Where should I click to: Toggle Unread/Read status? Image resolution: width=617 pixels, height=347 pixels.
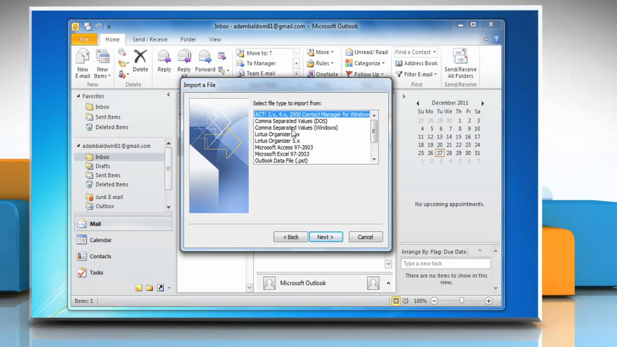pos(366,52)
